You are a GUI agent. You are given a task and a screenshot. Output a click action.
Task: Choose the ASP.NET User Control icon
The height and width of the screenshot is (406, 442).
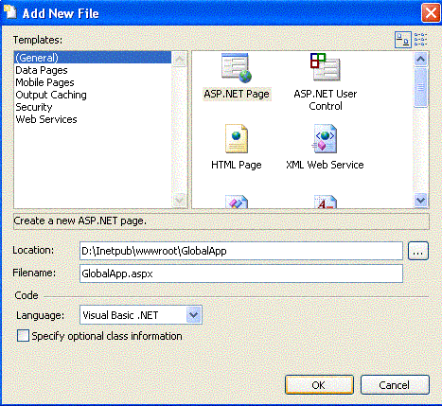click(325, 67)
